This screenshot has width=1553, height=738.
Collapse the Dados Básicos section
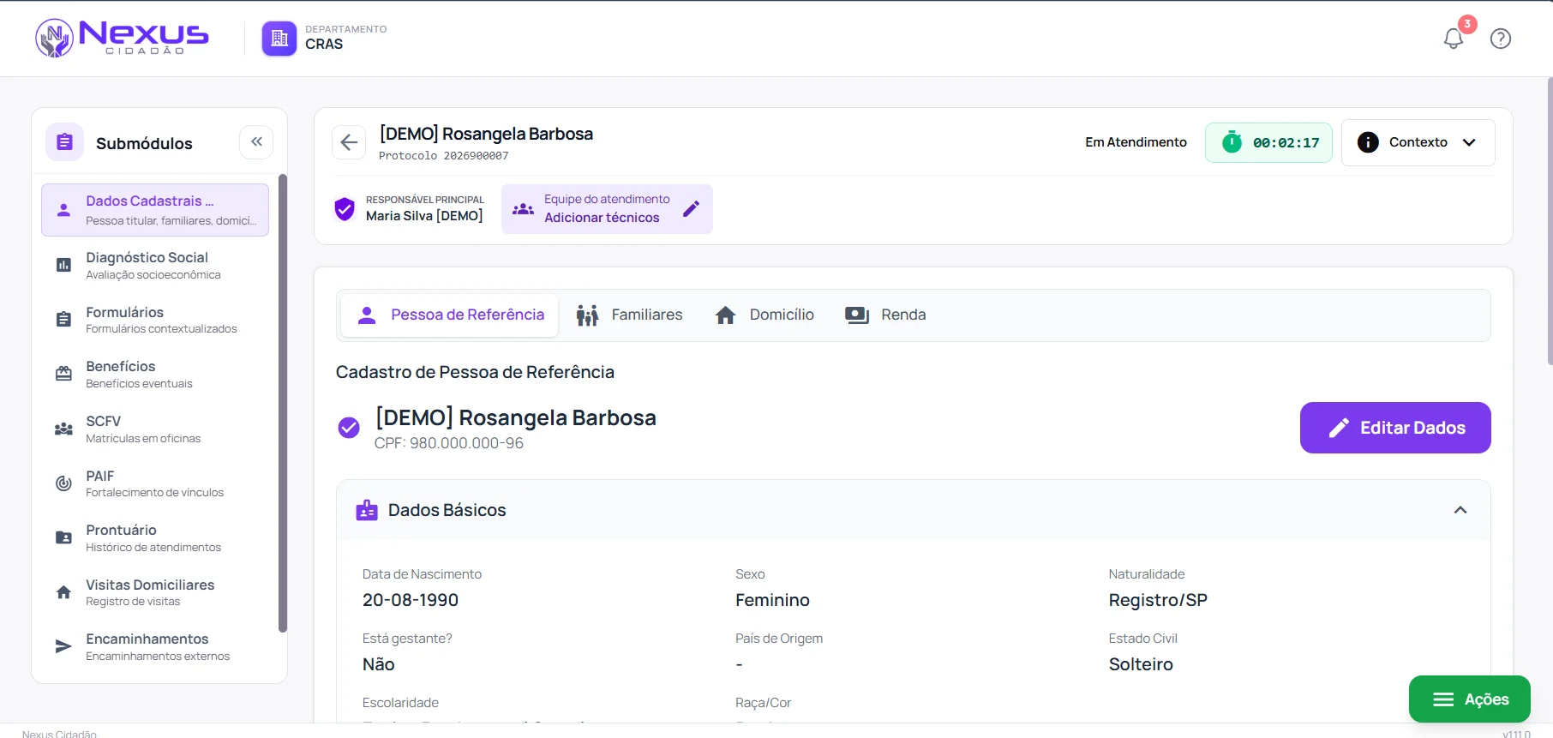[1460, 510]
